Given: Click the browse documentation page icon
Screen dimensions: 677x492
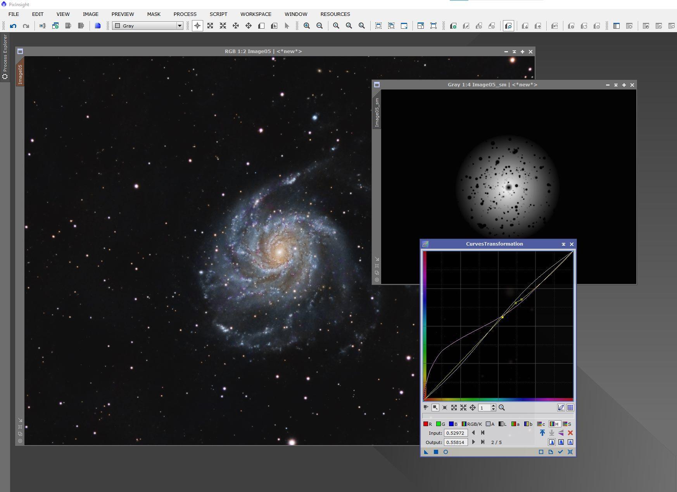Looking at the screenshot, I should tap(551, 452).
